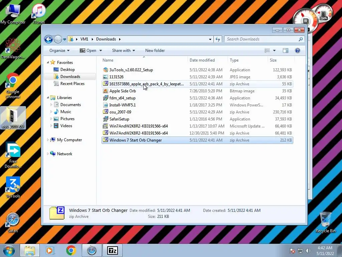Click the VM1 breadcrumb
This screenshot has width=342, height=257.
84,39
